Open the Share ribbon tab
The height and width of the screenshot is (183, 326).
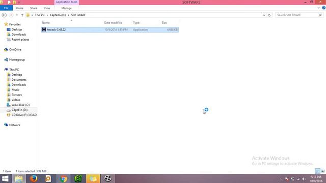click(x=34, y=8)
